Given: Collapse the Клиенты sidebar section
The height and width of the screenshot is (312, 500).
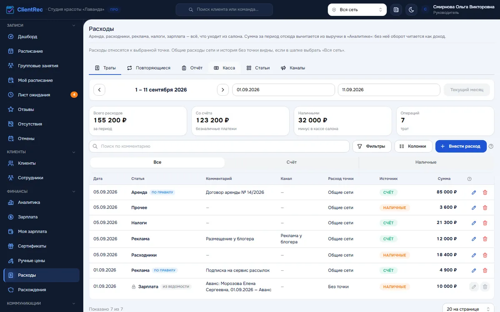Looking at the screenshot, I should pos(41,152).
